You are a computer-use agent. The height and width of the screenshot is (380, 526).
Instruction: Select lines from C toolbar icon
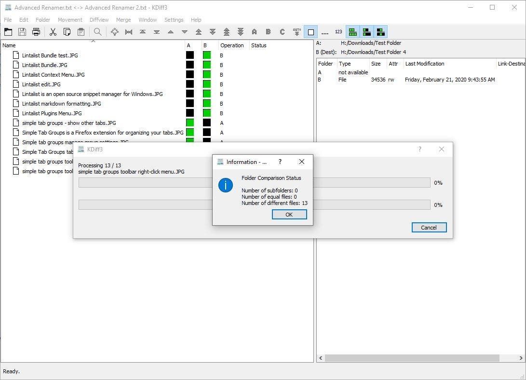[x=282, y=32]
